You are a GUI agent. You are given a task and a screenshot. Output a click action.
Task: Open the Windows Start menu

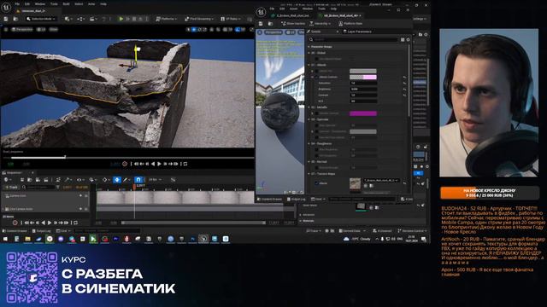[x=5, y=239]
